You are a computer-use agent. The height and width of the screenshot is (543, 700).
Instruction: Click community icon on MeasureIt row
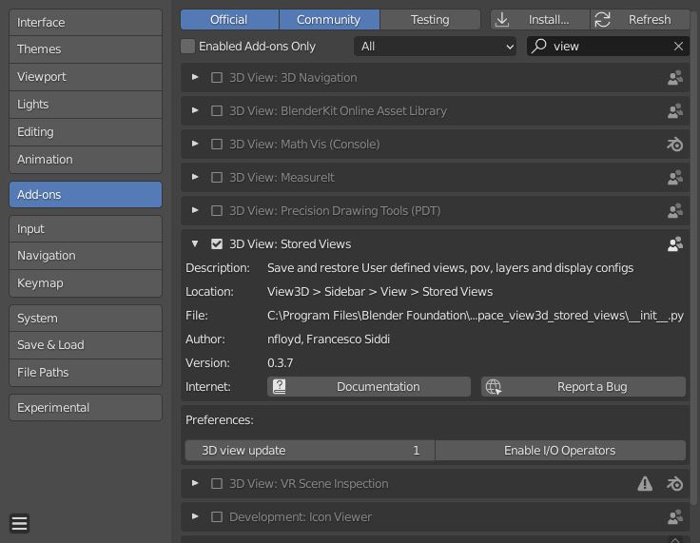pos(674,177)
